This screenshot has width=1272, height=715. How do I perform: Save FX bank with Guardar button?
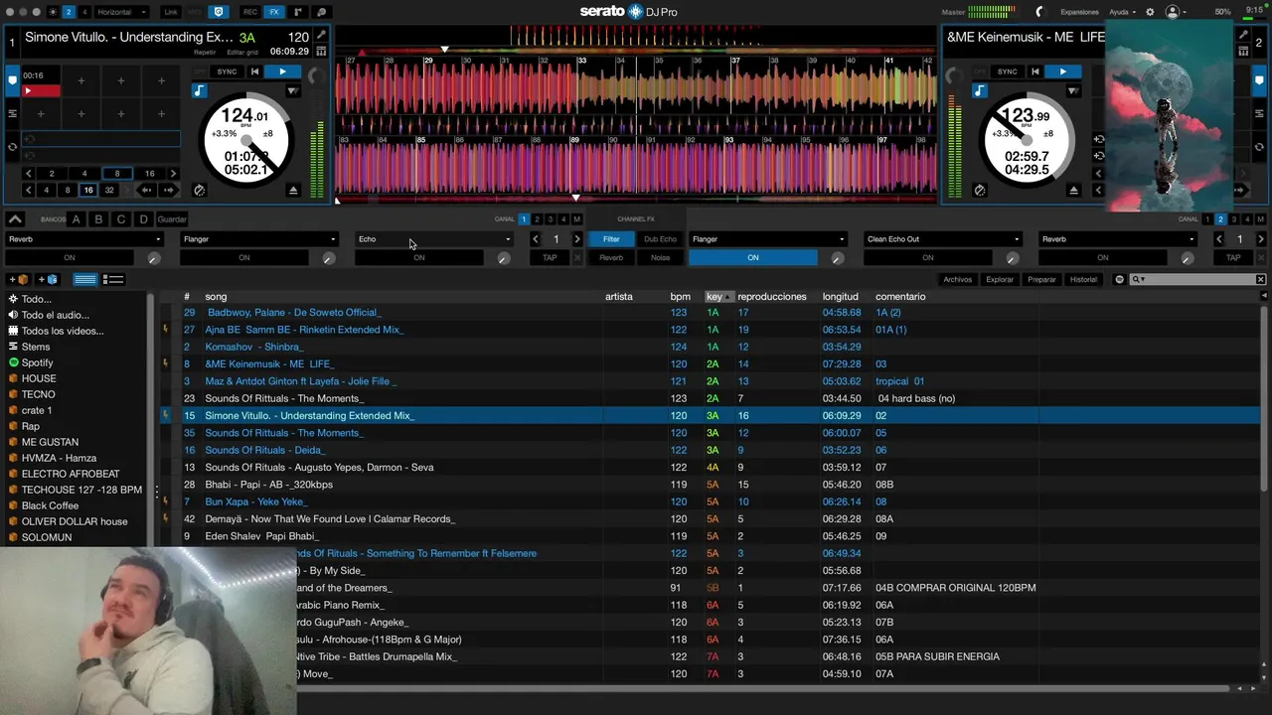pyautogui.click(x=172, y=219)
